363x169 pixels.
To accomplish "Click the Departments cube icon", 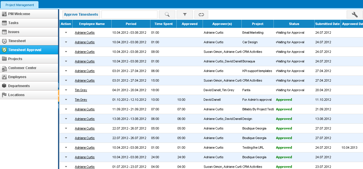I will coord(4,86).
